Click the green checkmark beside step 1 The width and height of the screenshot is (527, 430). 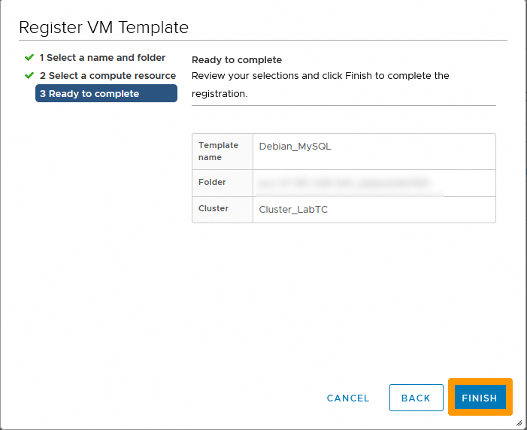29,57
